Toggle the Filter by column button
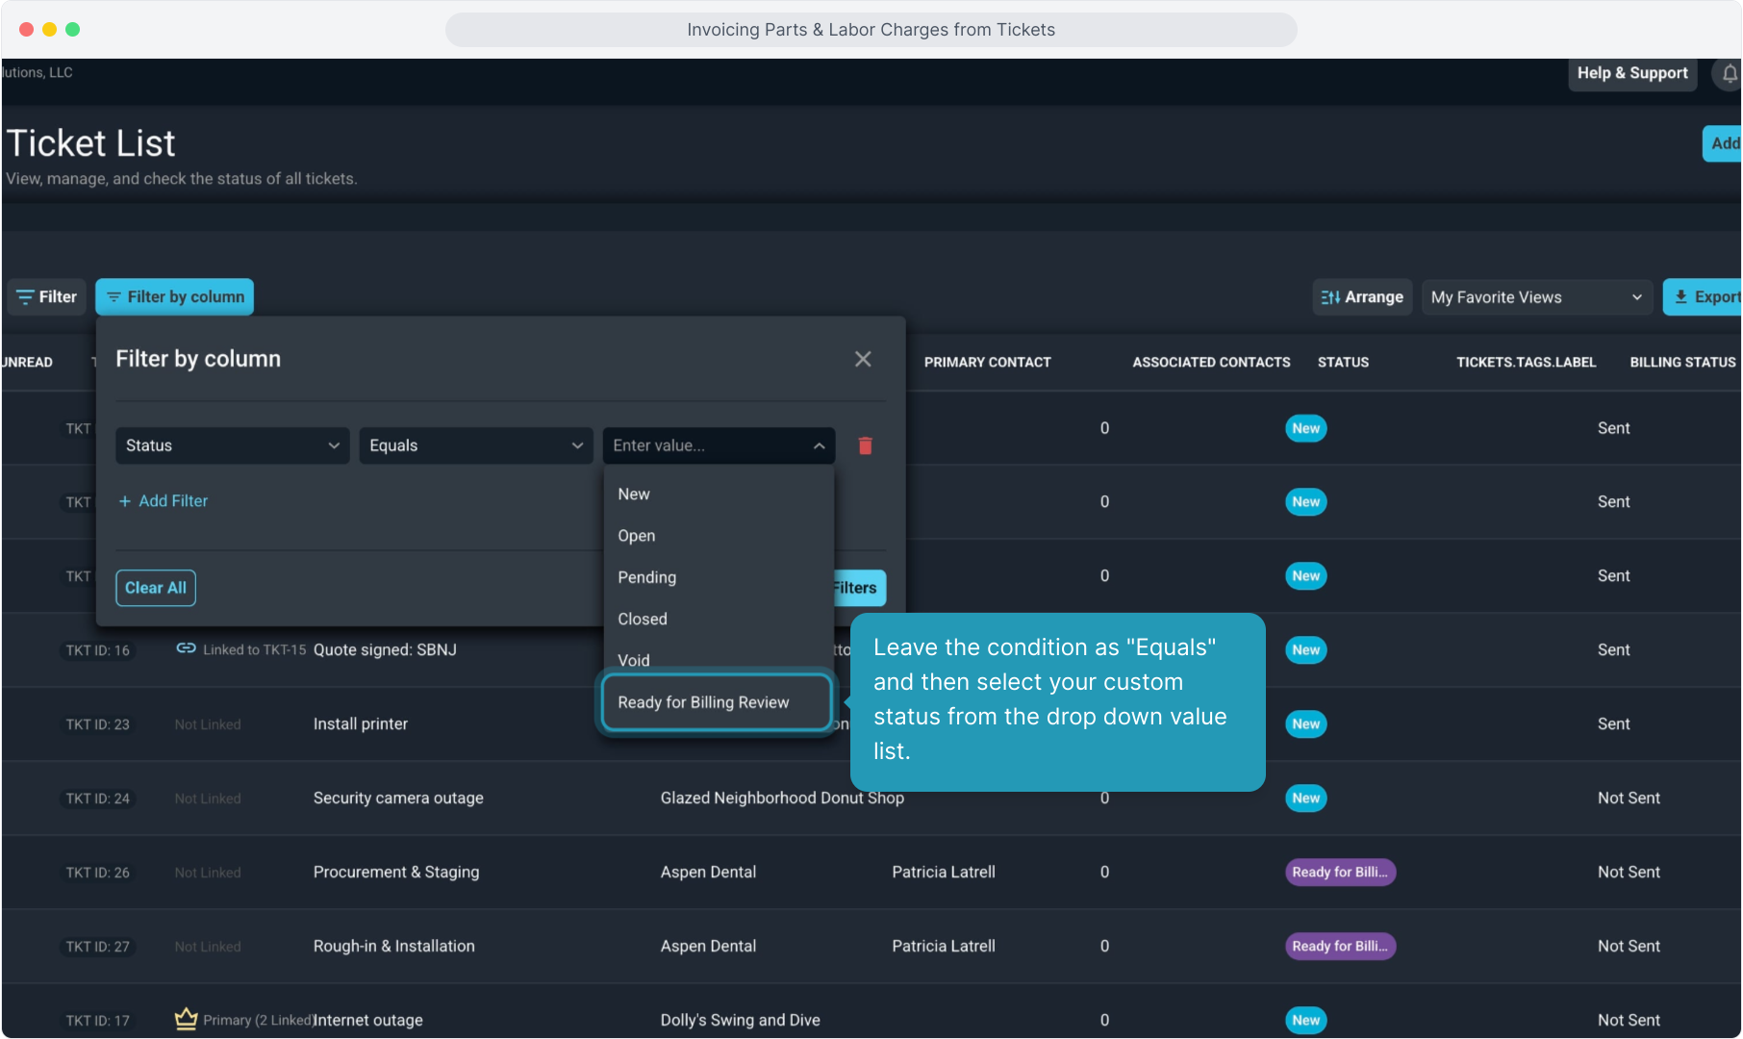 (x=175, y=297)
